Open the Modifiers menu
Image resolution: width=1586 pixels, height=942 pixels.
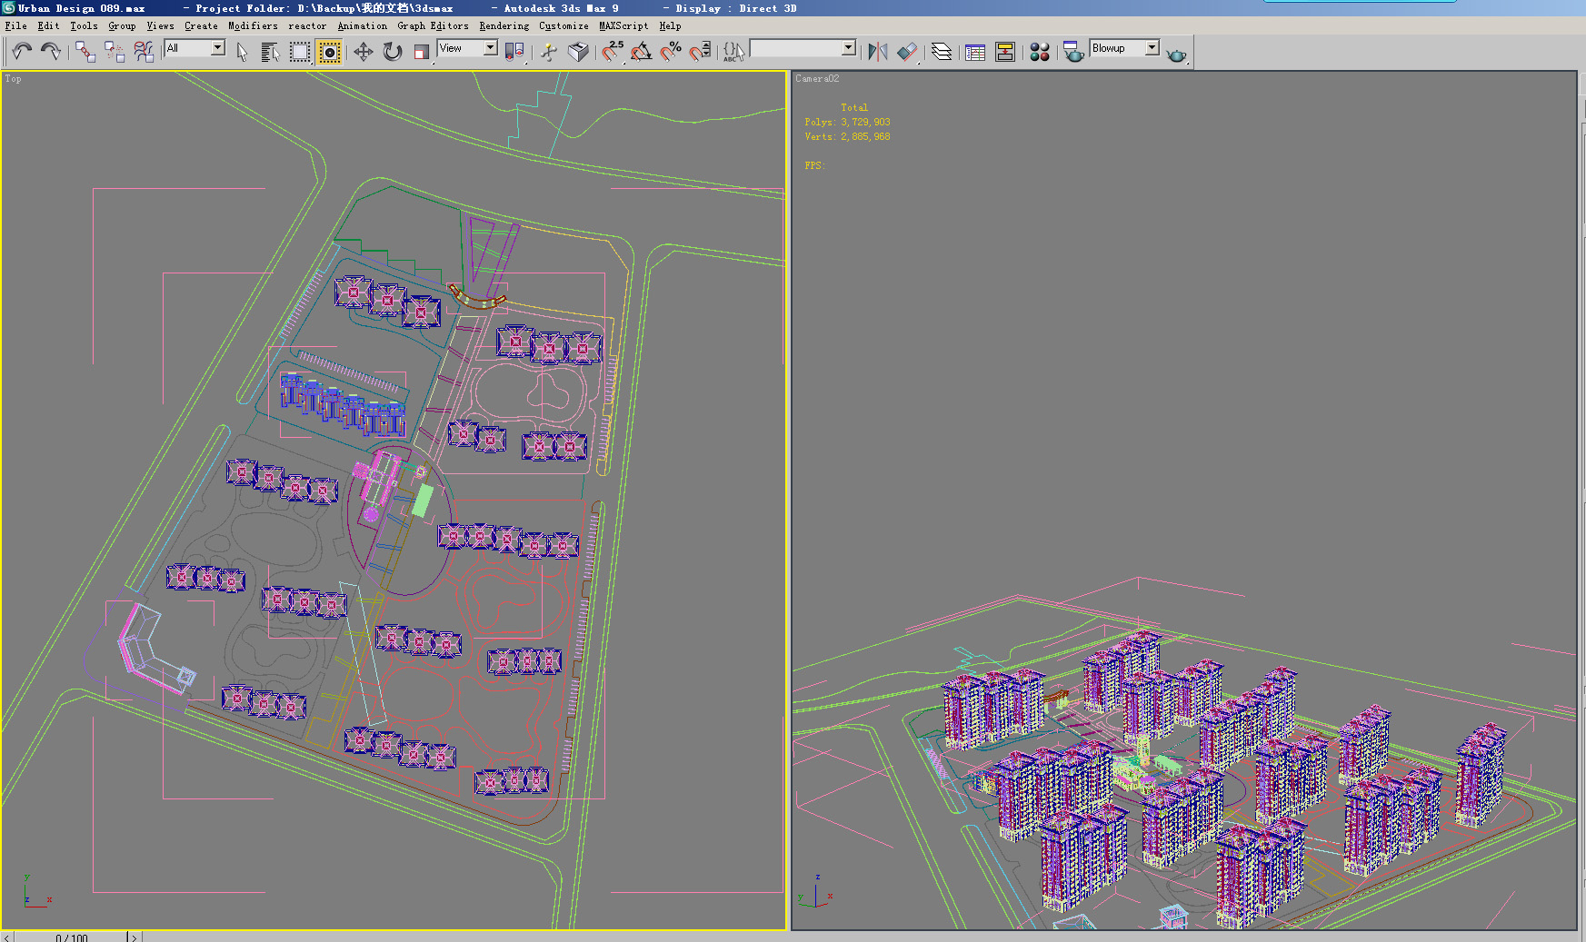tap(253, 25)
